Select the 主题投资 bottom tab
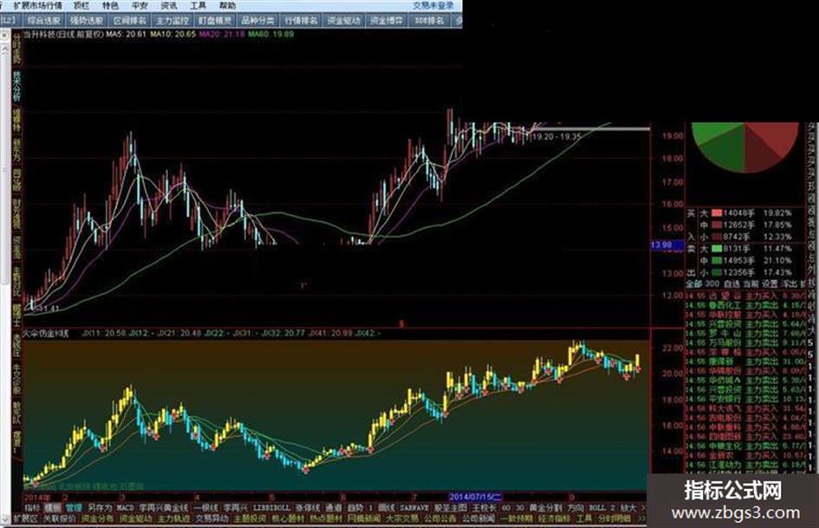This screenshot has width=819, height=528. point(250,518)
